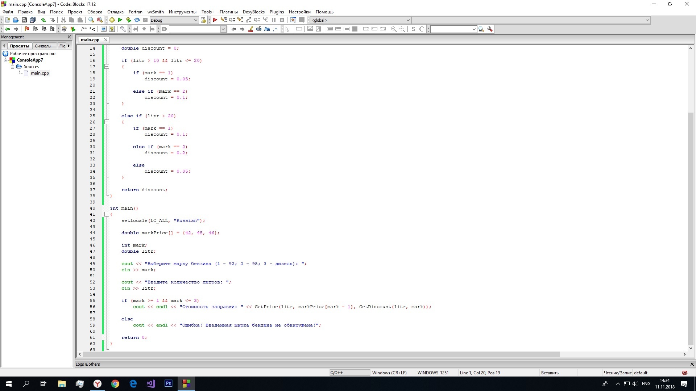This screenshot has height=391, width=696.
Task: Open the global scope dropdown
Action: (408, 20)
